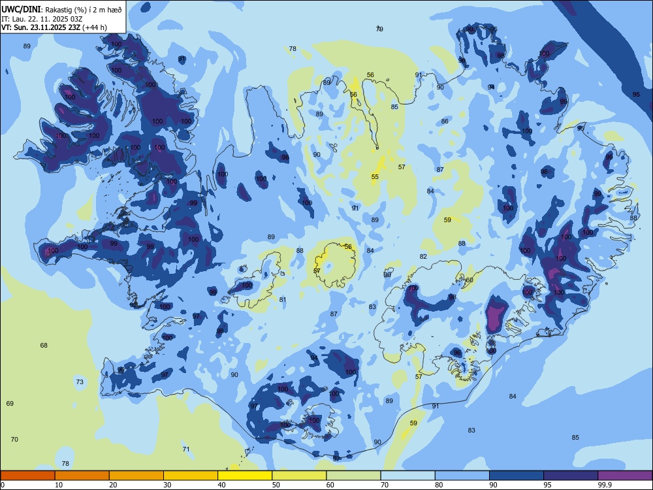The width and height of the screenshot is (653, 490).
Task: Click the light blue 80–90 legend swatch
Action: 462,476
